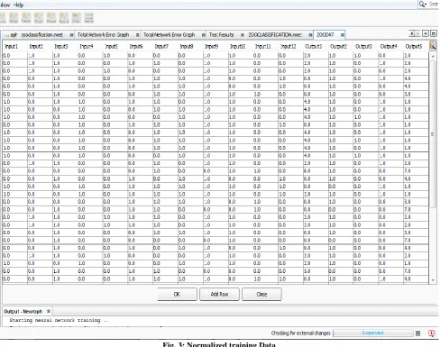440x347 pixels.
Task: Click the table column settings icon
Action: point(433,46)
